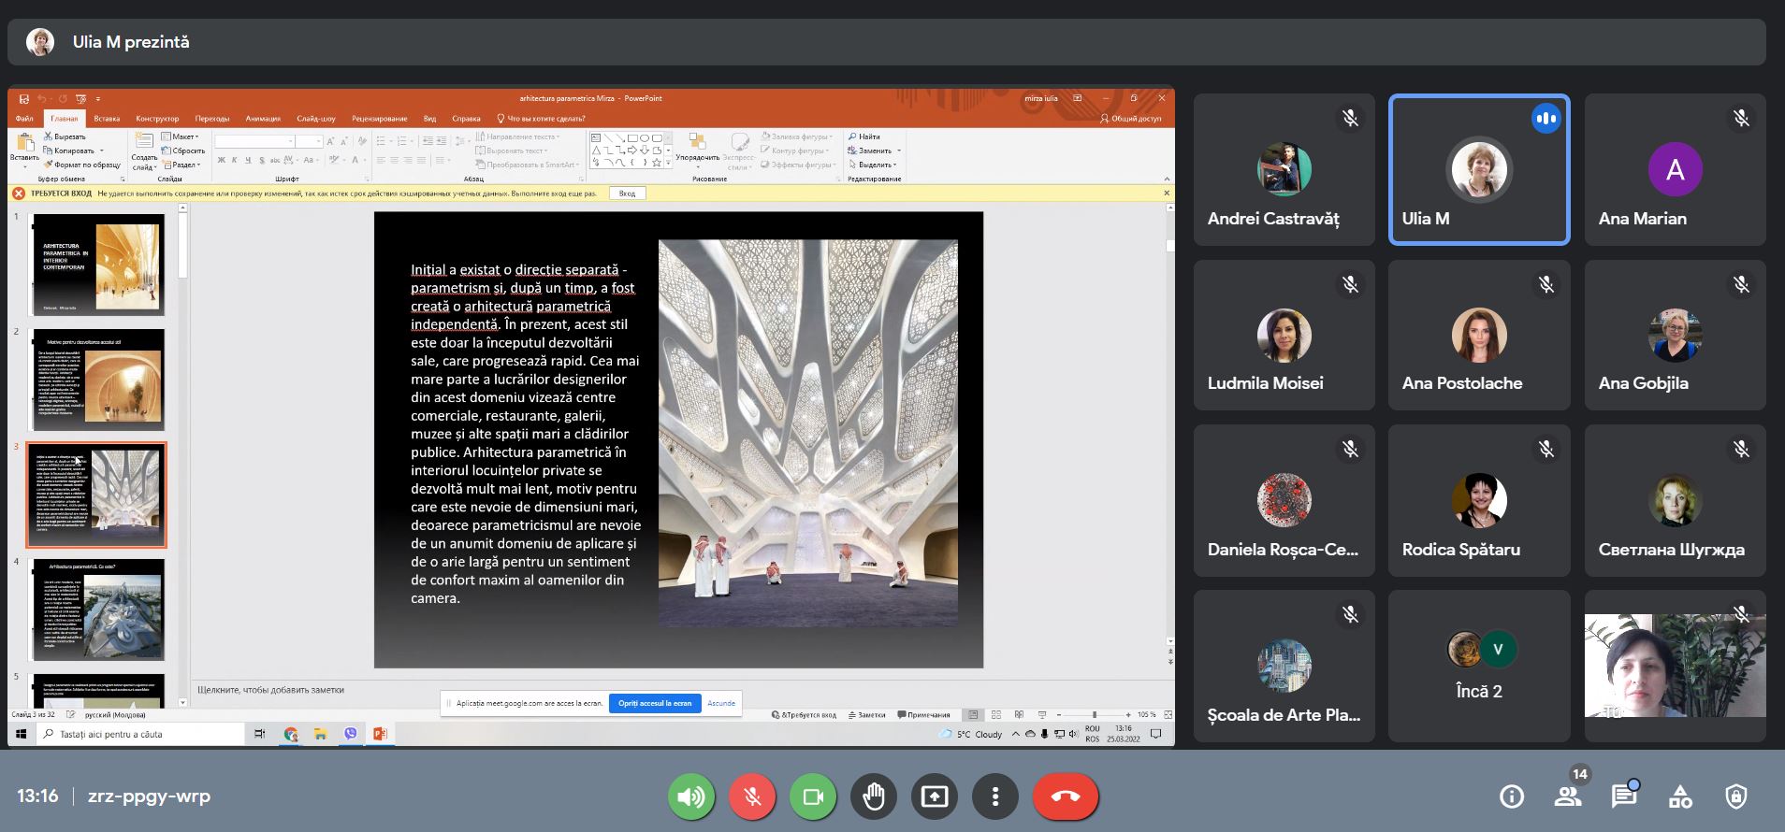Turn off the camera
Screen dimensions: 1785x832
[x=813, y=796]
